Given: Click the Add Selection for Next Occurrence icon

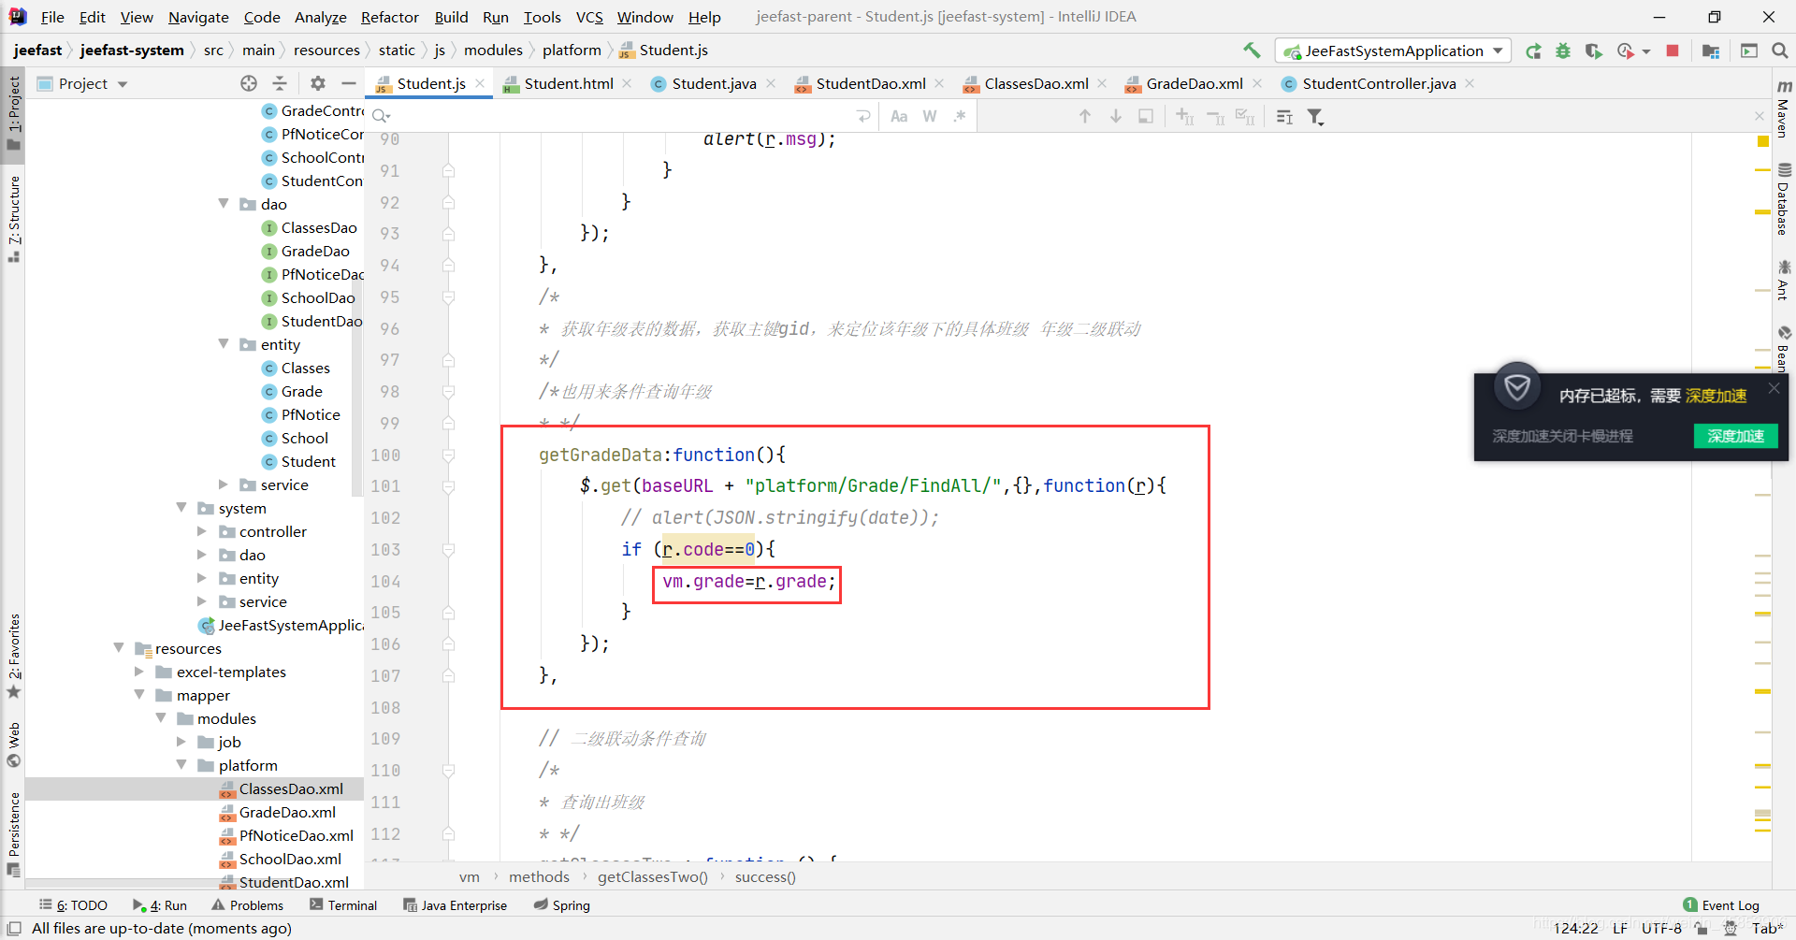Looking at the screenshot, I should 1185,116.
